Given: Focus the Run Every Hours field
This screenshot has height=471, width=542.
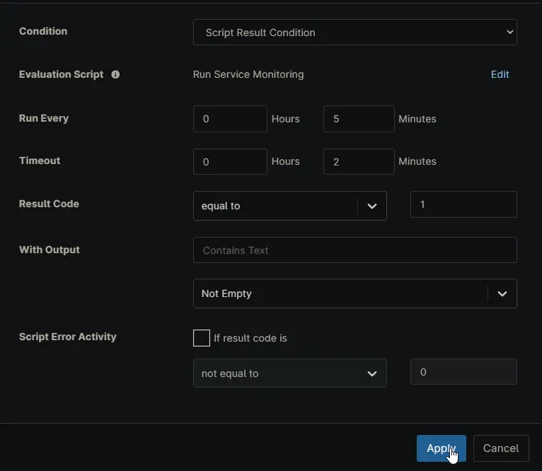Looking at the screenshot, I should tap(229, 119).
